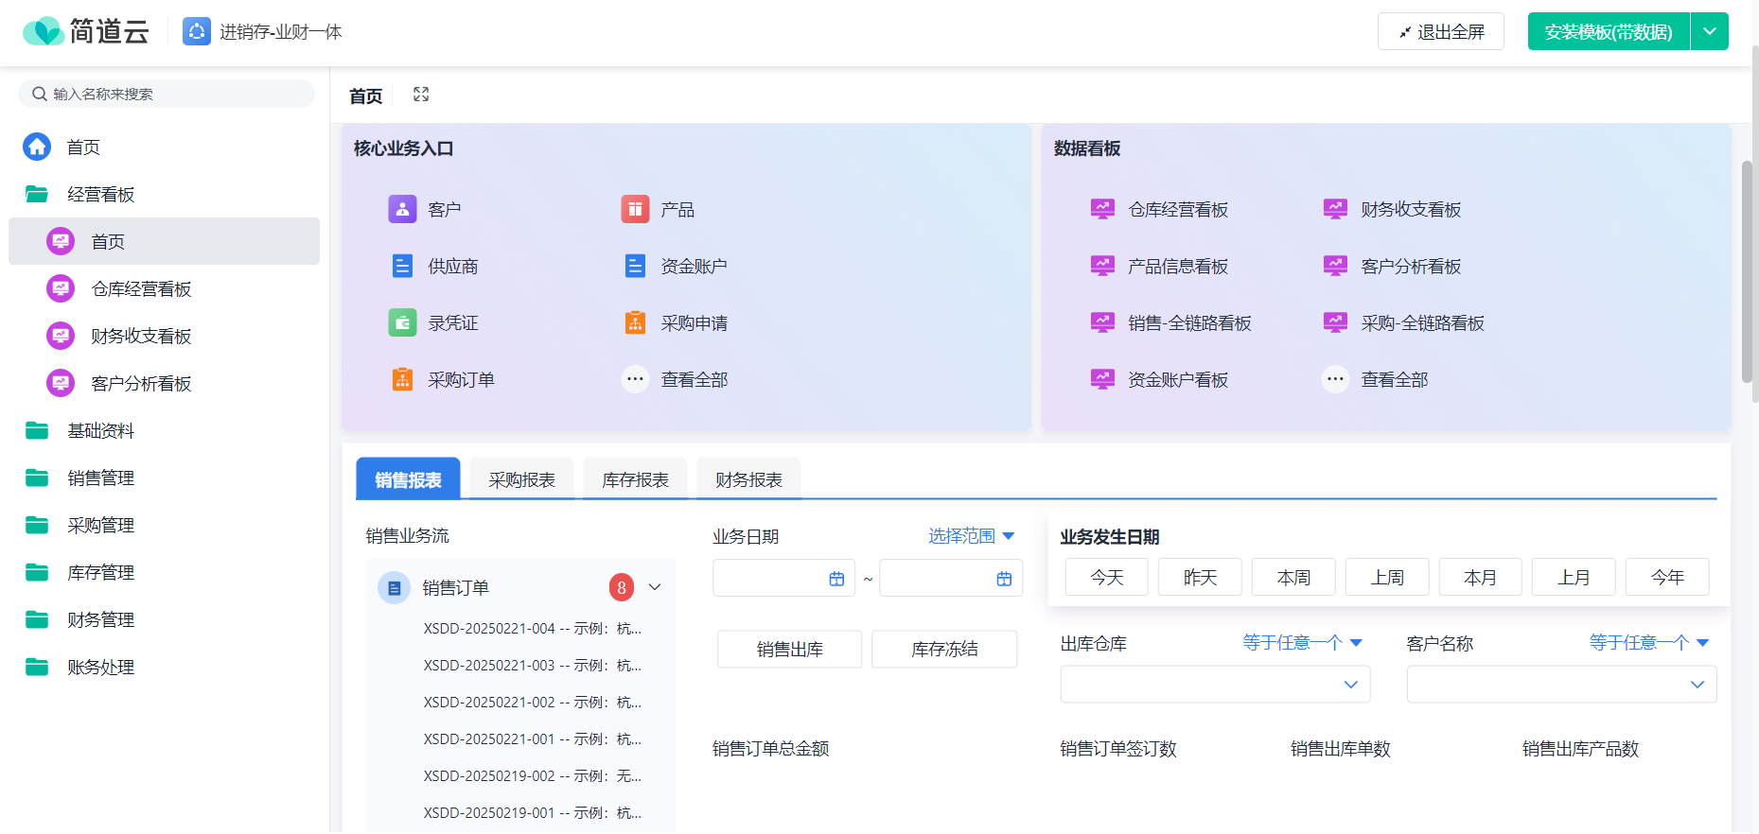Change 出库仓库 filter condition 等于任意一个
Viewport: 1759px width, 834px height.
click(1302, 643)
